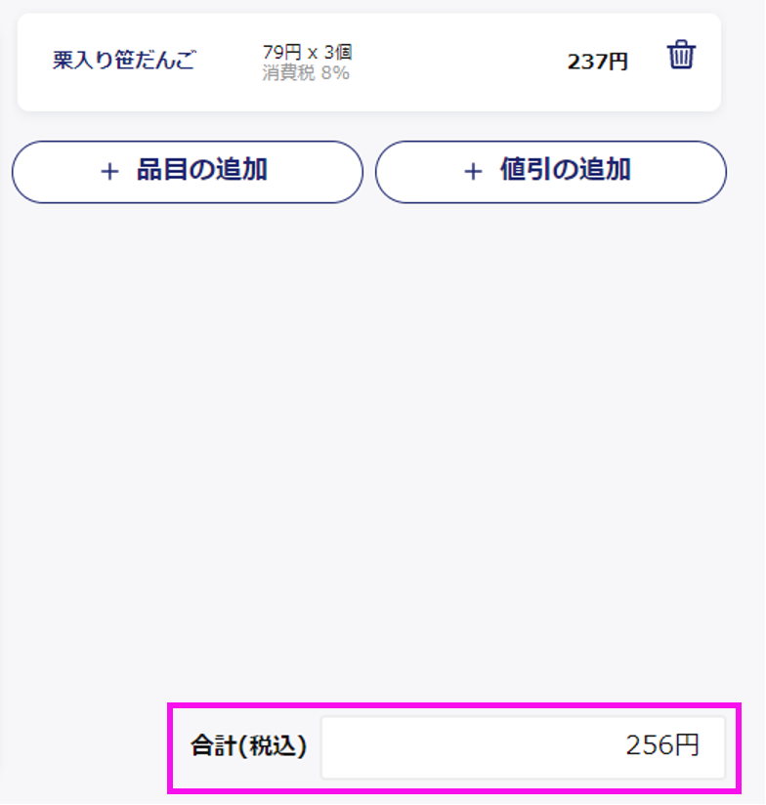This screenshot has width=766, height=805.
Task: Click the 79円 x 3個 quantity text
Action: (307, 52)
